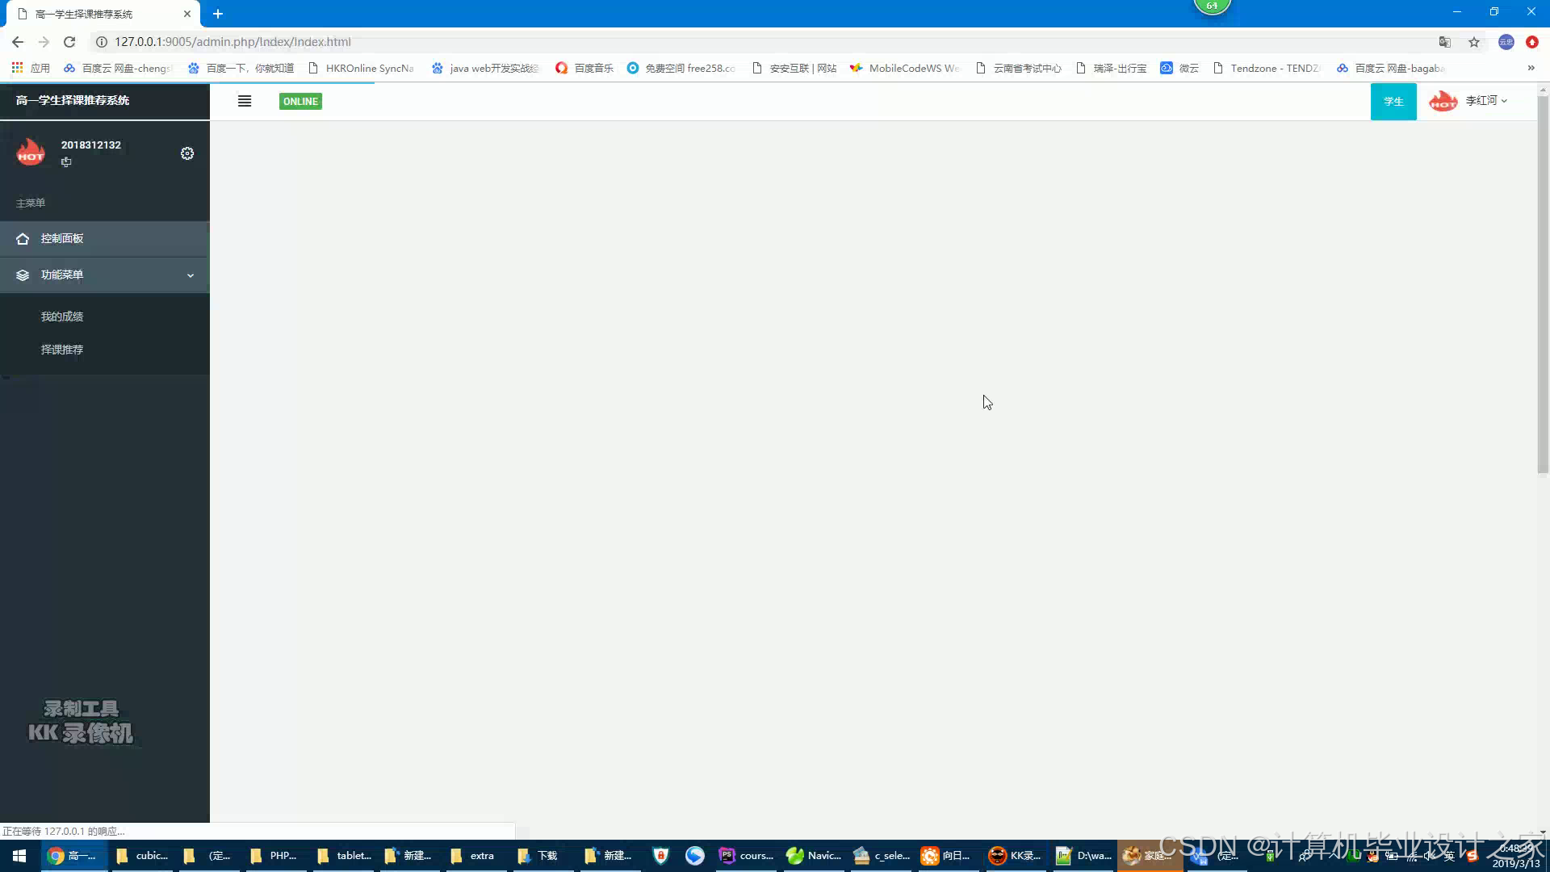
Task: Click the HOT avatar beside 李红河
Action: point(1443,101)
